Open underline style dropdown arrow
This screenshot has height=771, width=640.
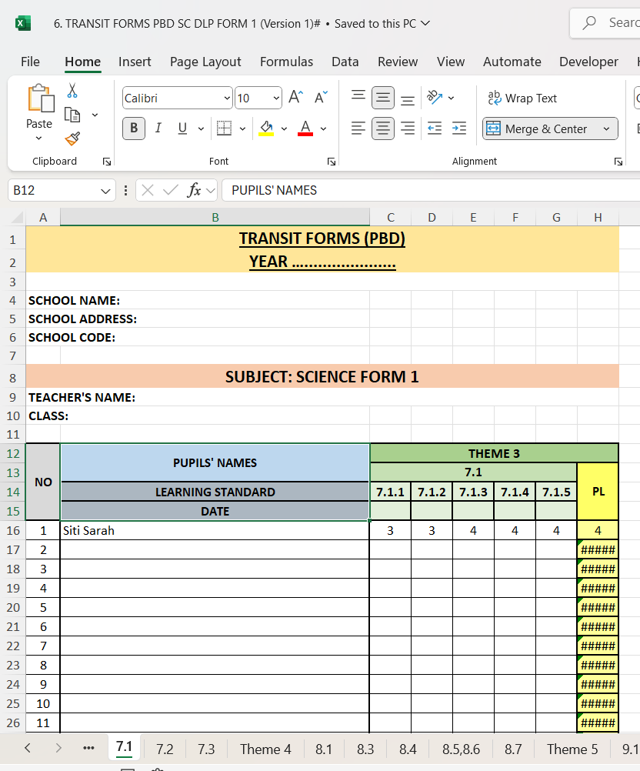[x=201, y=128]
